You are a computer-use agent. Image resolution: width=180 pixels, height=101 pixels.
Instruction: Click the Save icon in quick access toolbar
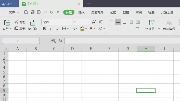(26, 12)
